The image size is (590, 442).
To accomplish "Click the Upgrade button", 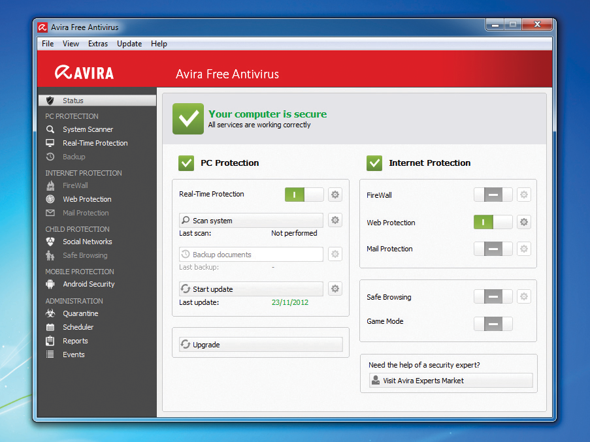I will coord(260,344).
